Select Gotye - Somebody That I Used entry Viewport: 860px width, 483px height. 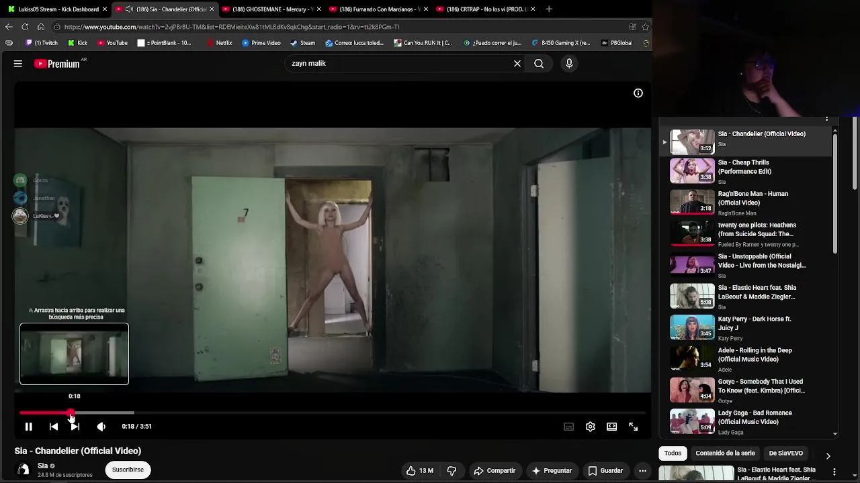746,390
